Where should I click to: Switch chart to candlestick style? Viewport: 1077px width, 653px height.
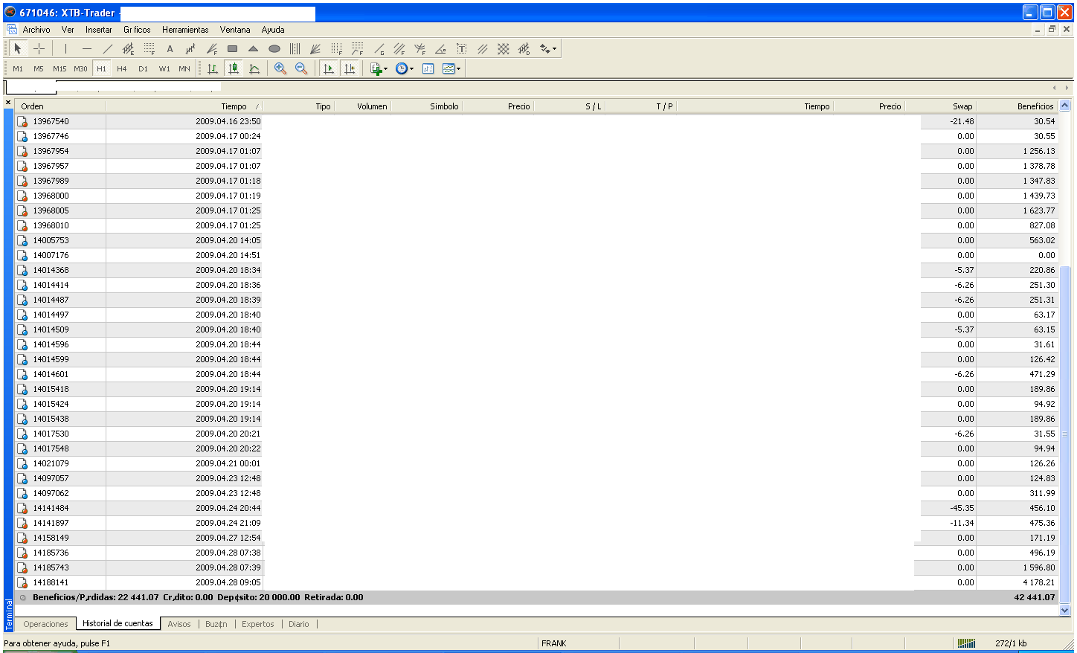pyautogui.click(x=234, y=68)
